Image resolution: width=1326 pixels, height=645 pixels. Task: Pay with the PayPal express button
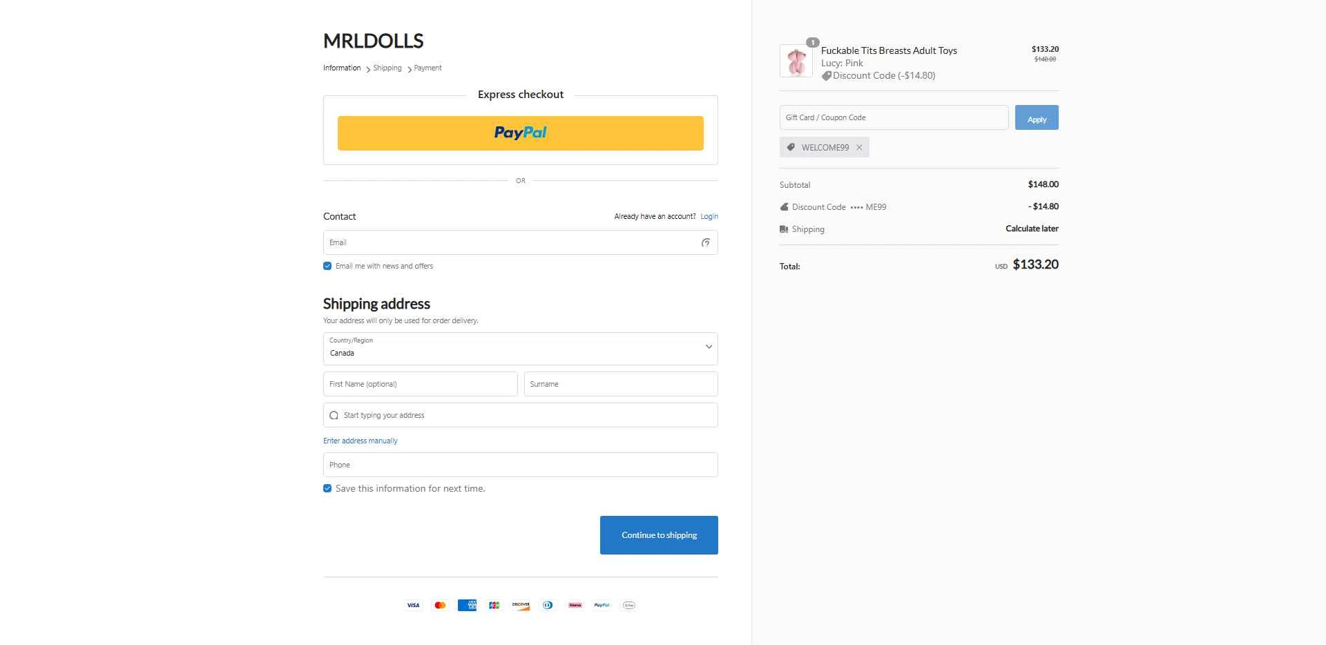[521, 133]
